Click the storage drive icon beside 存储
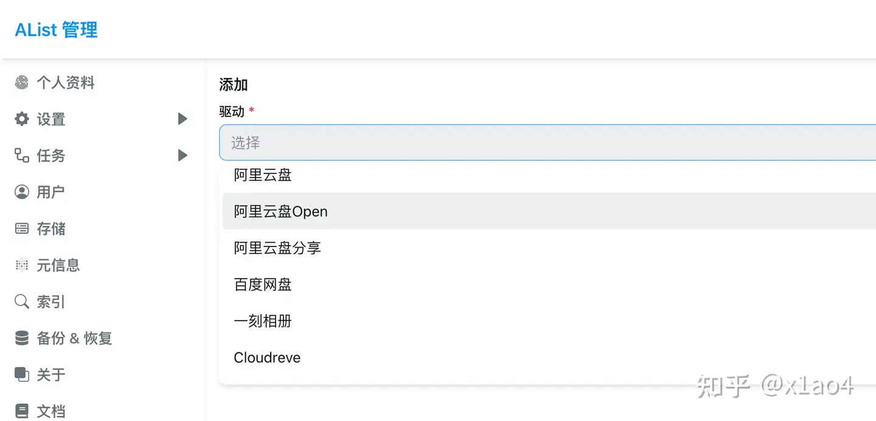The width and height of the screenshot is (876, 421). pos(22,229)
